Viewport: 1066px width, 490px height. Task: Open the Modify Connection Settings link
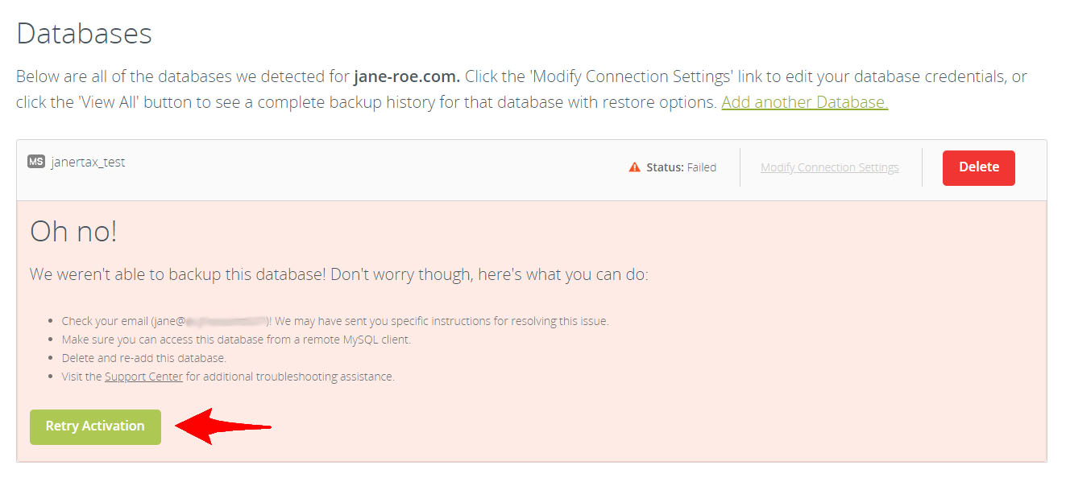tap(829, 167)
